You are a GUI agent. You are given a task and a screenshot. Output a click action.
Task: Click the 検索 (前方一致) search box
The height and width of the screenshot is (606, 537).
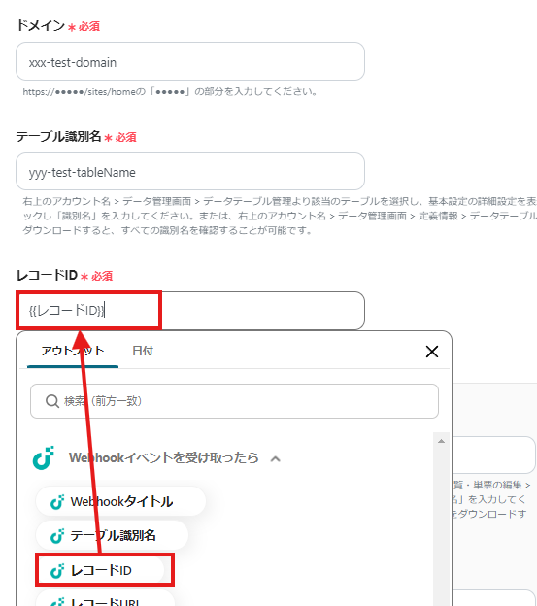pos(234,401)
